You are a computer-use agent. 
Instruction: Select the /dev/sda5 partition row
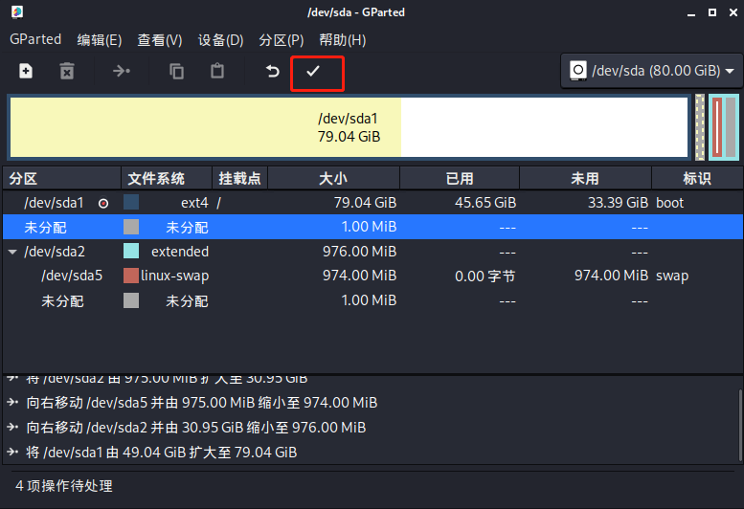click(372, 276)
